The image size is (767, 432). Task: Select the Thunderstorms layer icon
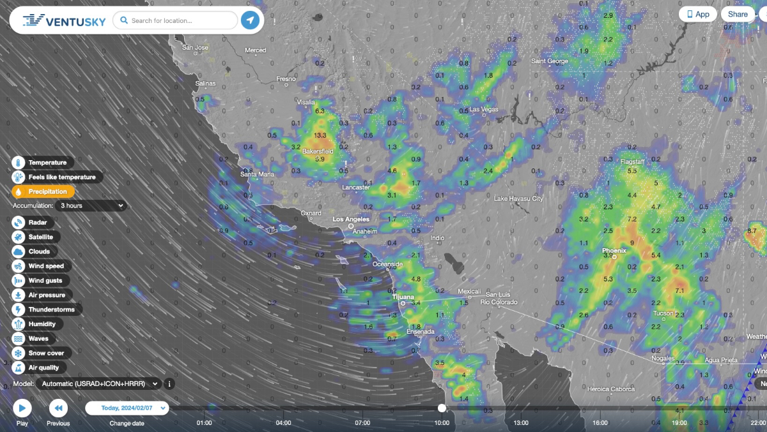[x=19, y=309]
